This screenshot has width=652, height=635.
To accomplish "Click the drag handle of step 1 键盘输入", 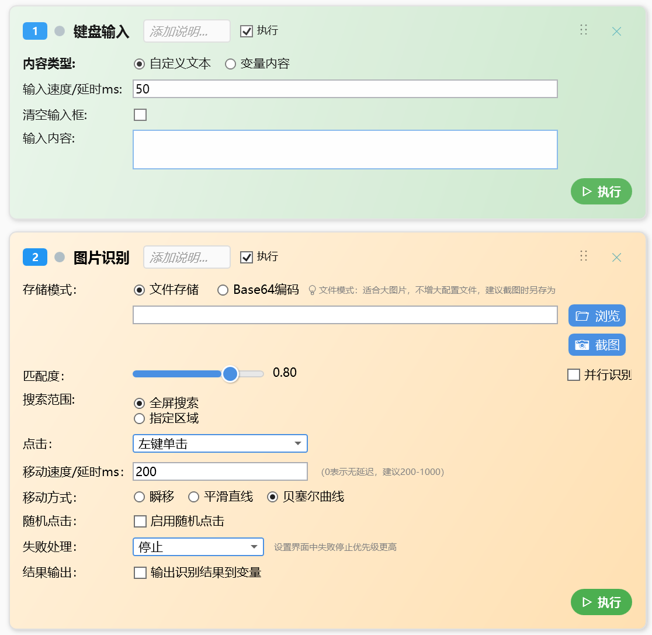I will coord(584,30).
